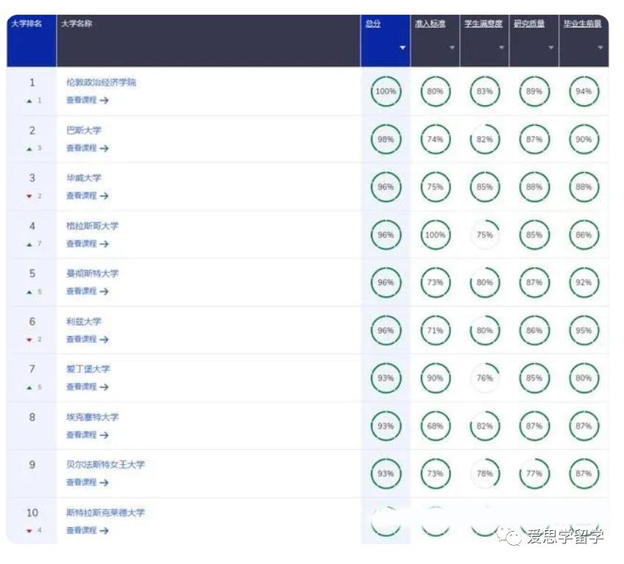The height and width of the screenshot is (564, 624).
Task: Click the green up-triangle under rank 7
Action: pos(29,388)
